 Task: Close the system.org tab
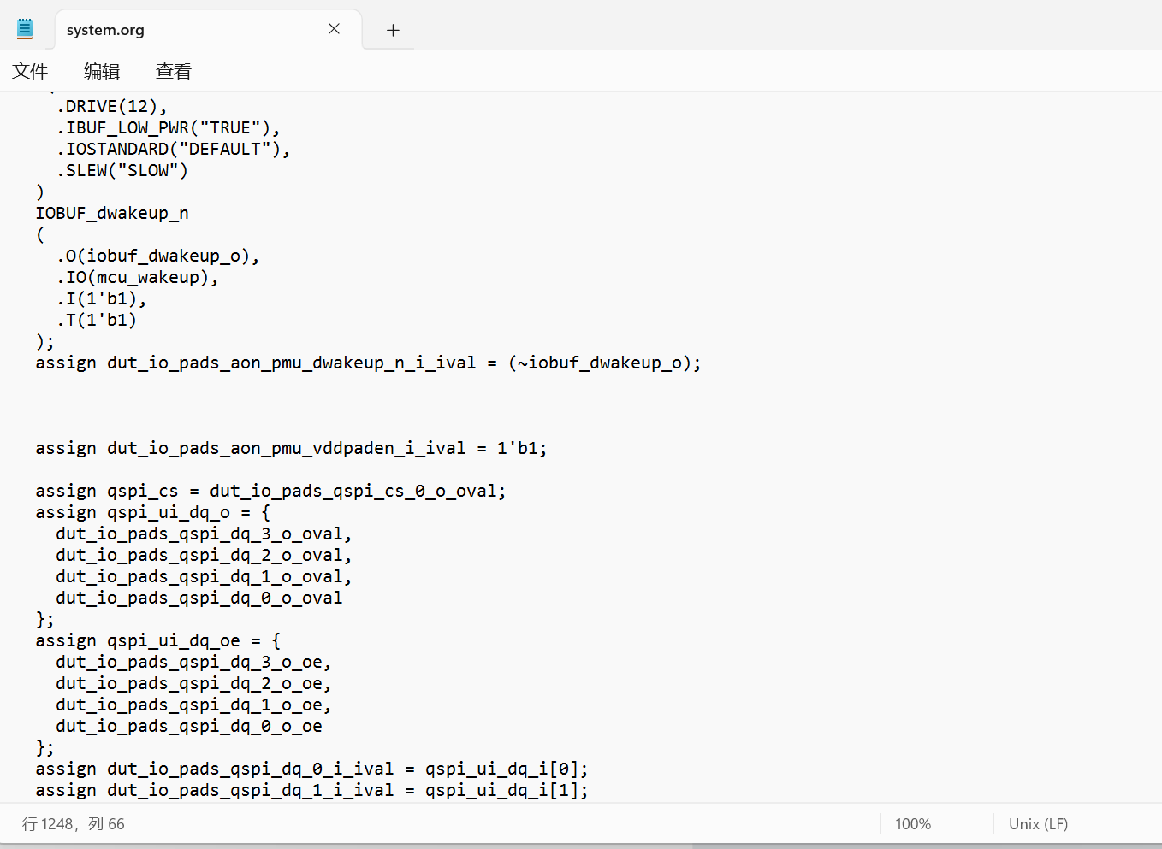click(x=334, y=29)
